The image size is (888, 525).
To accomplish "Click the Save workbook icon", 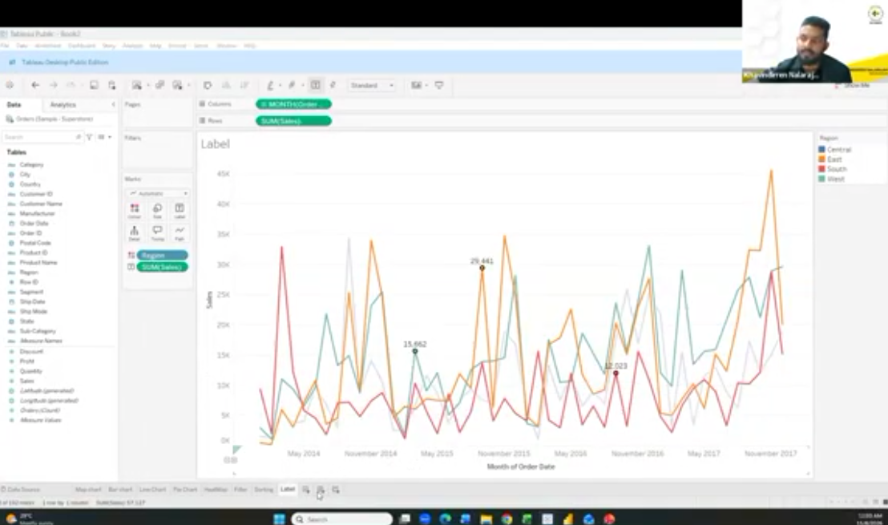I will pos(94,85).
